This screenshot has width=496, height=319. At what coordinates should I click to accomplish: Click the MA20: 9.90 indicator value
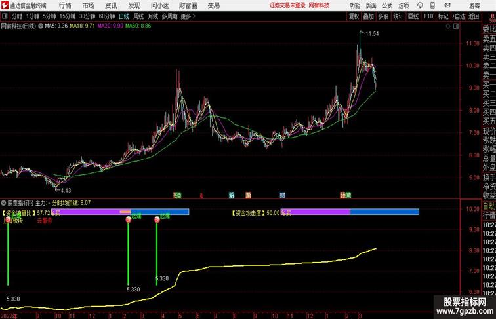tap(110, 26)
